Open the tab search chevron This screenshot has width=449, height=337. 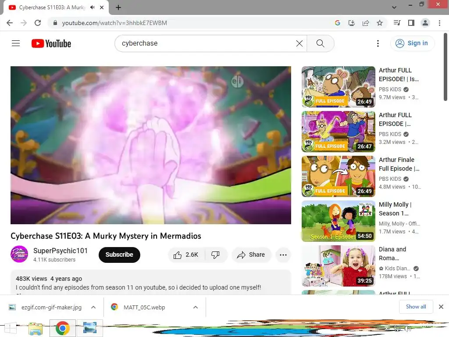tap(394, 7)
